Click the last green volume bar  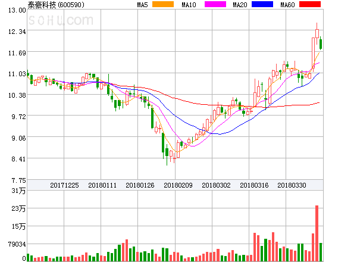(x=321, y=252)
